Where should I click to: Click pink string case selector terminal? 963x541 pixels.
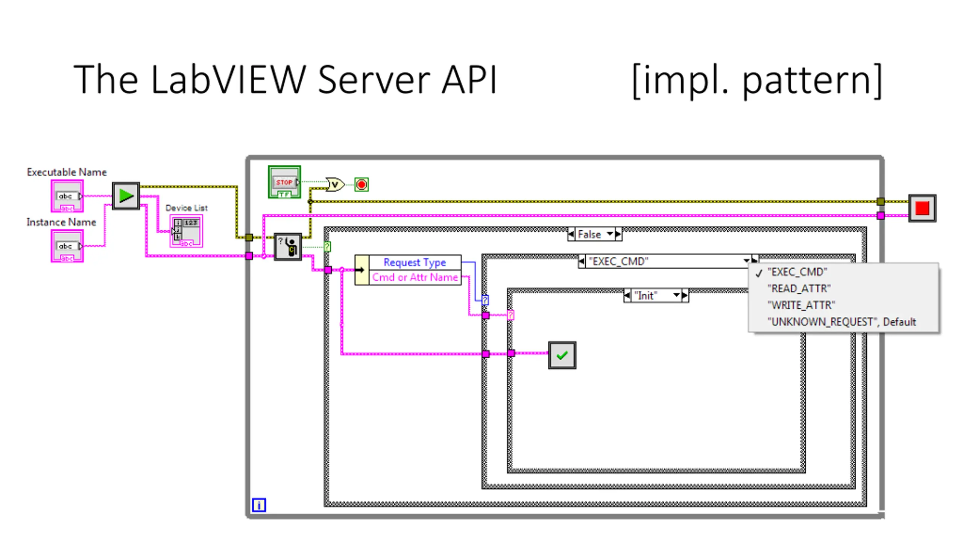510,315
